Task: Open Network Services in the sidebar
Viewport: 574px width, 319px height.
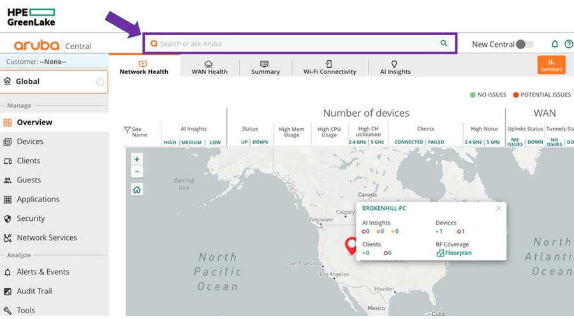Action: click(47, 237)
